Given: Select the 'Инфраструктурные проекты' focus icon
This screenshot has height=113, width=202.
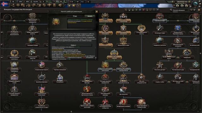Looking at the screenshot, I should (33, 28).
